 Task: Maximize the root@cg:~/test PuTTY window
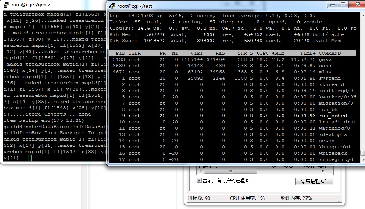(343, 5)
